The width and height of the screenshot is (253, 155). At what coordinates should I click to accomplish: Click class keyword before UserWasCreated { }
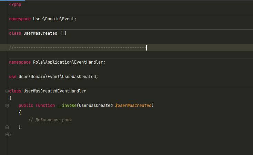(15, 33)
